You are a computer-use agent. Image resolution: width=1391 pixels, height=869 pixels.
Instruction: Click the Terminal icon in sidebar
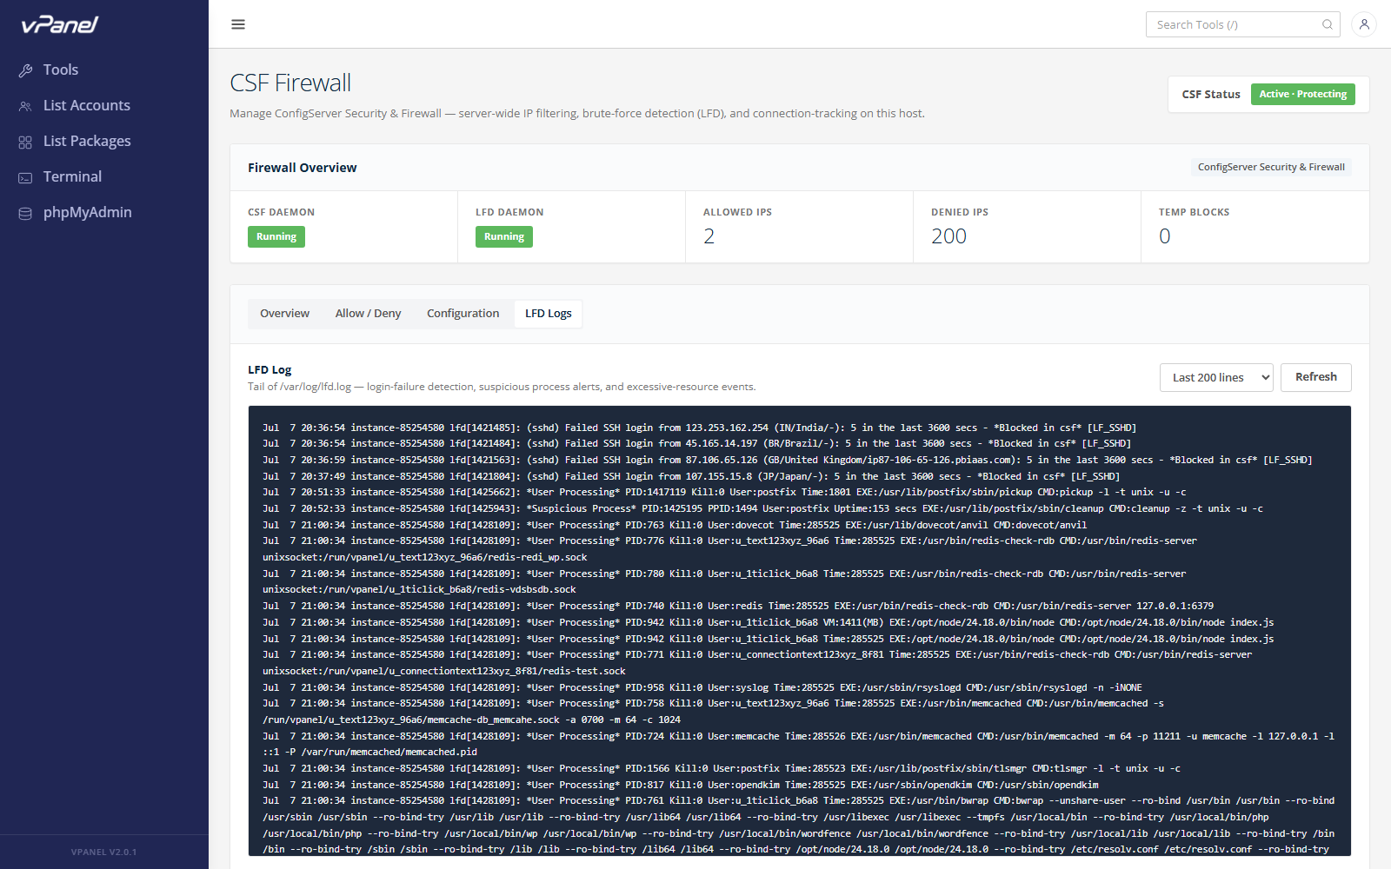pos(25,177)
